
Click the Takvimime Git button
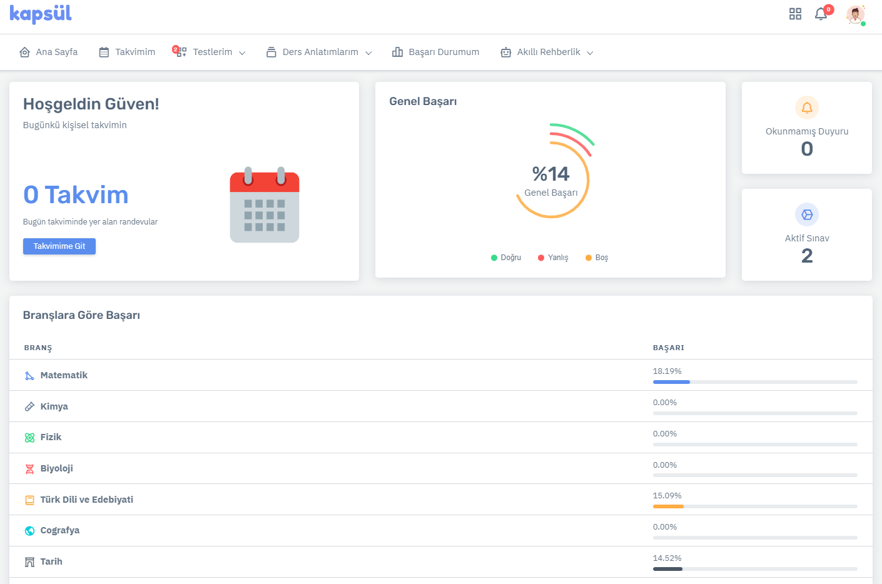click(x=59, y=246)
